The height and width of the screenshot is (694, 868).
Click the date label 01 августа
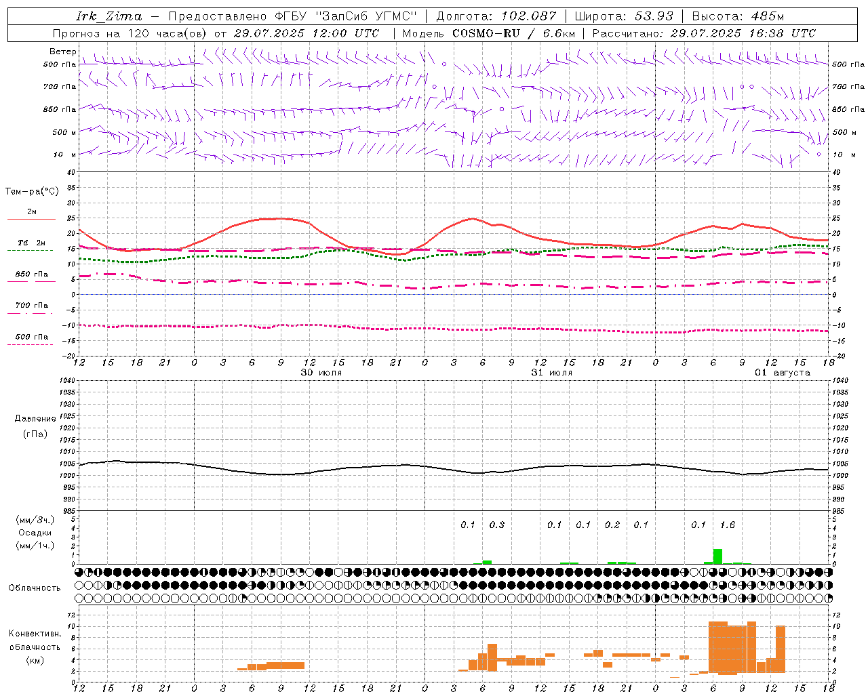[x=783, y=373]
